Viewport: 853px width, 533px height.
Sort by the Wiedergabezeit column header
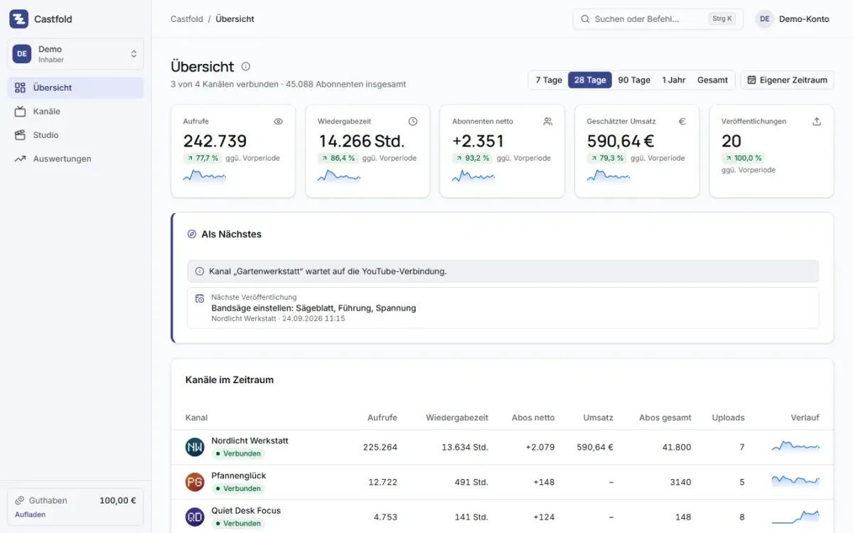(457, 418)
